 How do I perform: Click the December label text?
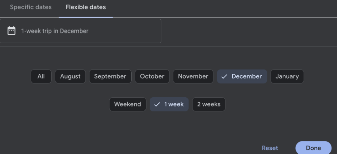coord(247,76)
